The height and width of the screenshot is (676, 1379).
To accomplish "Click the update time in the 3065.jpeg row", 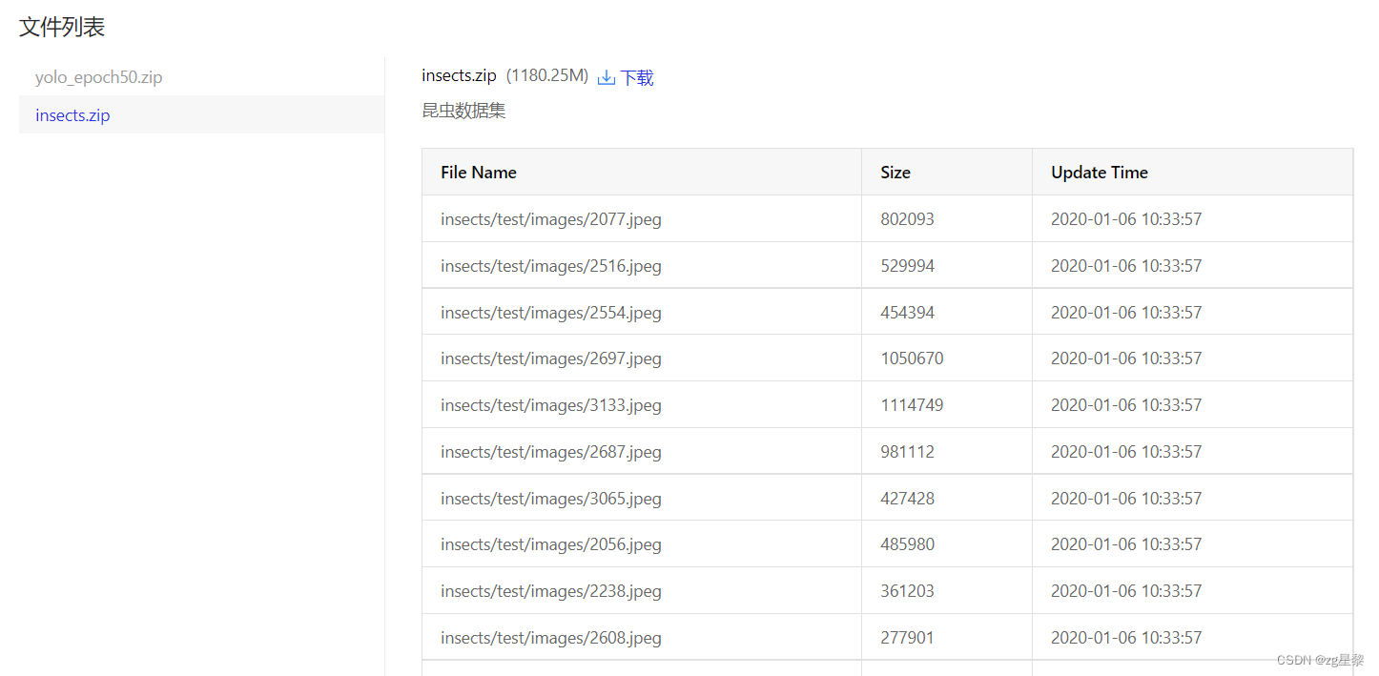I will 1126,499.
